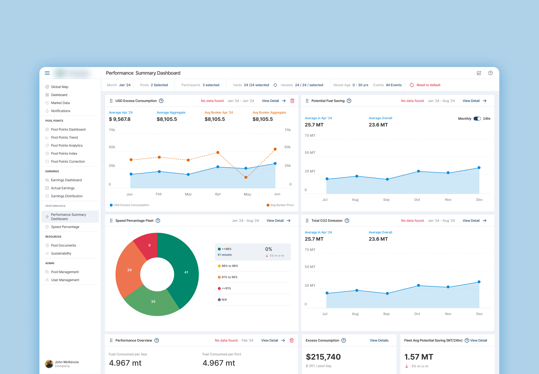This screenshot has height=374, width=539.
Task: Select the <=91% legend row
Action: tap(253, 288)
